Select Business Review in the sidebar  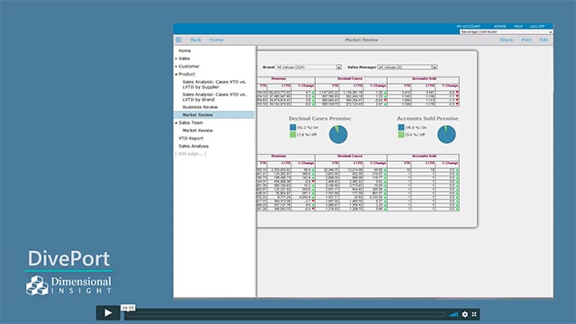pos(200,107)
